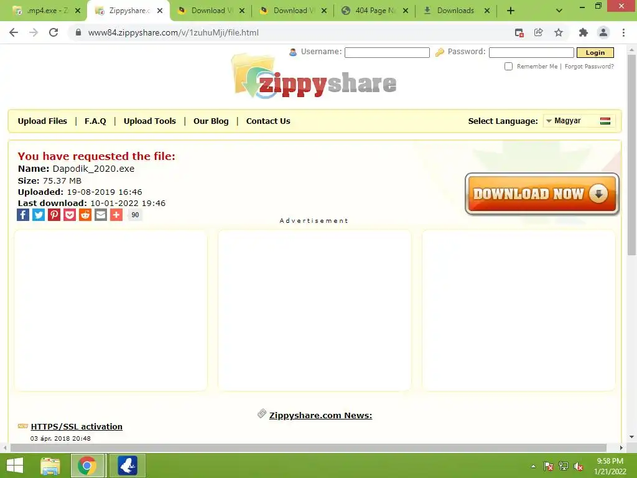Pin the file on Pinterest
Screen dimensions: 637x478
(54, 215)
